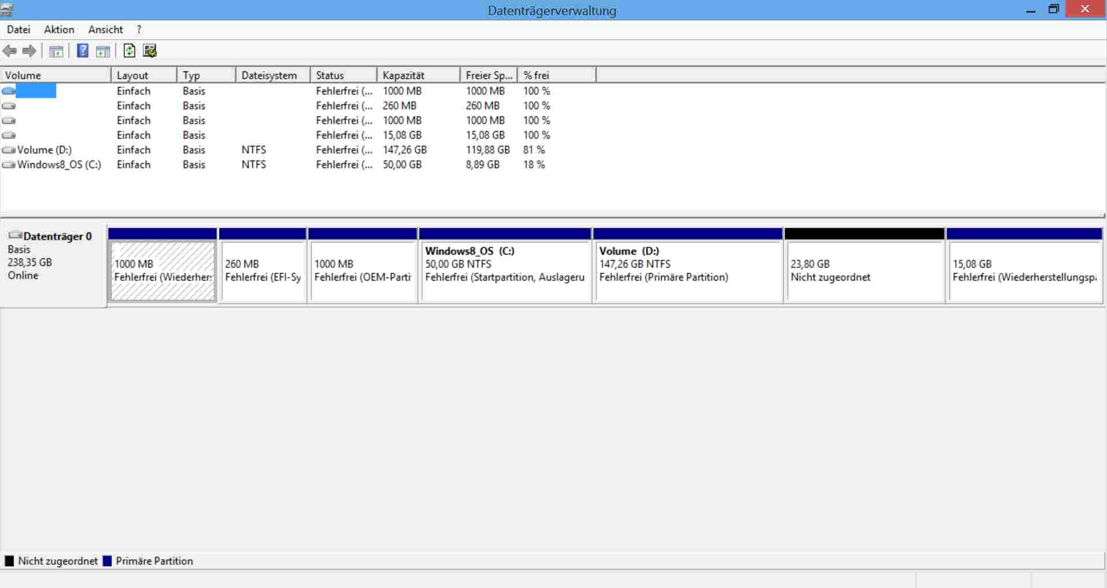Sort list by Dateisystem column header
This screenshot has width=1107, height=588.
coord(269,76)
